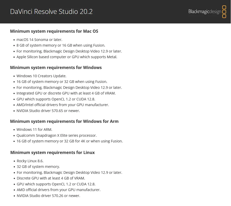The width and height of the screenshot is (231, 206).
Task: Click the DaVinci Resolve Studio 20.2 title
Action: [51, 12]
